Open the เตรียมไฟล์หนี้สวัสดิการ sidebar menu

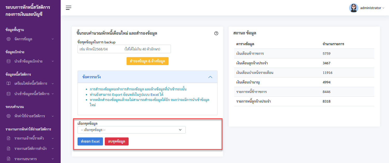click(x=30, y=83)
